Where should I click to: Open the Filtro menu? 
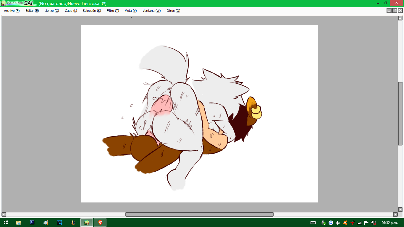click(113, 11)
